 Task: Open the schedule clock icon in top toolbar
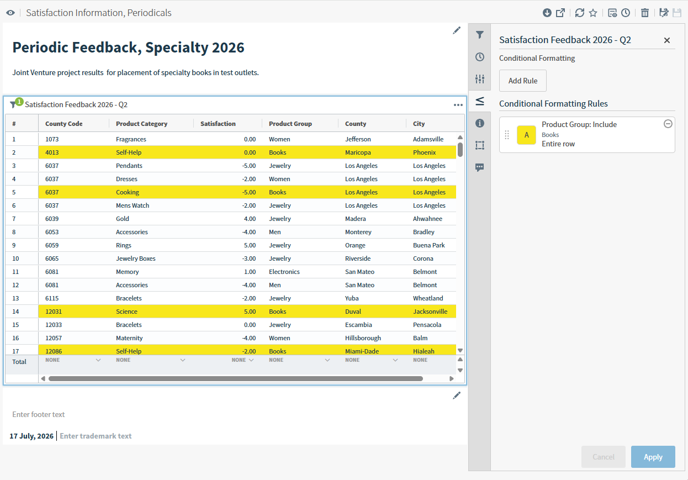coord(626,13)
